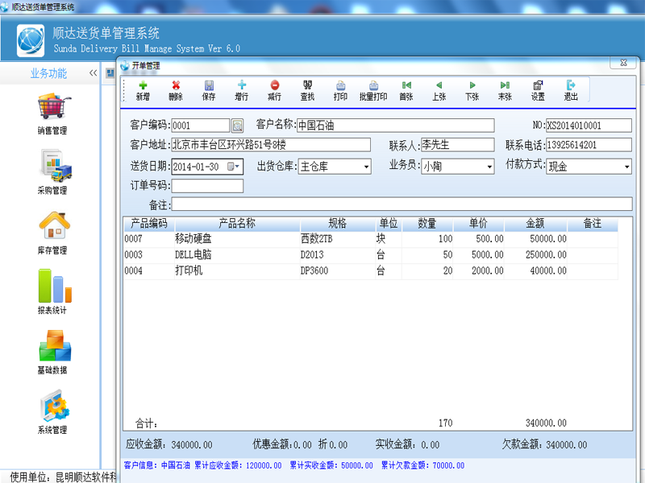This screenshot has height=483, width=645.
Task: Open 查找 (Search) binoculars icon
Action: [308, 89]
